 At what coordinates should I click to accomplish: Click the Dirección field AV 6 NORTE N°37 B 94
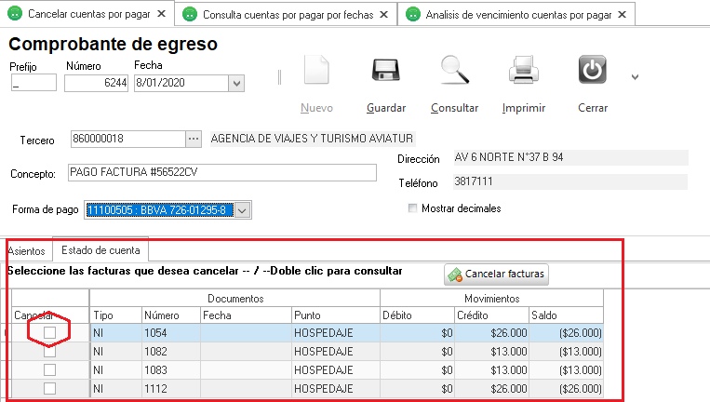[570, 157]
